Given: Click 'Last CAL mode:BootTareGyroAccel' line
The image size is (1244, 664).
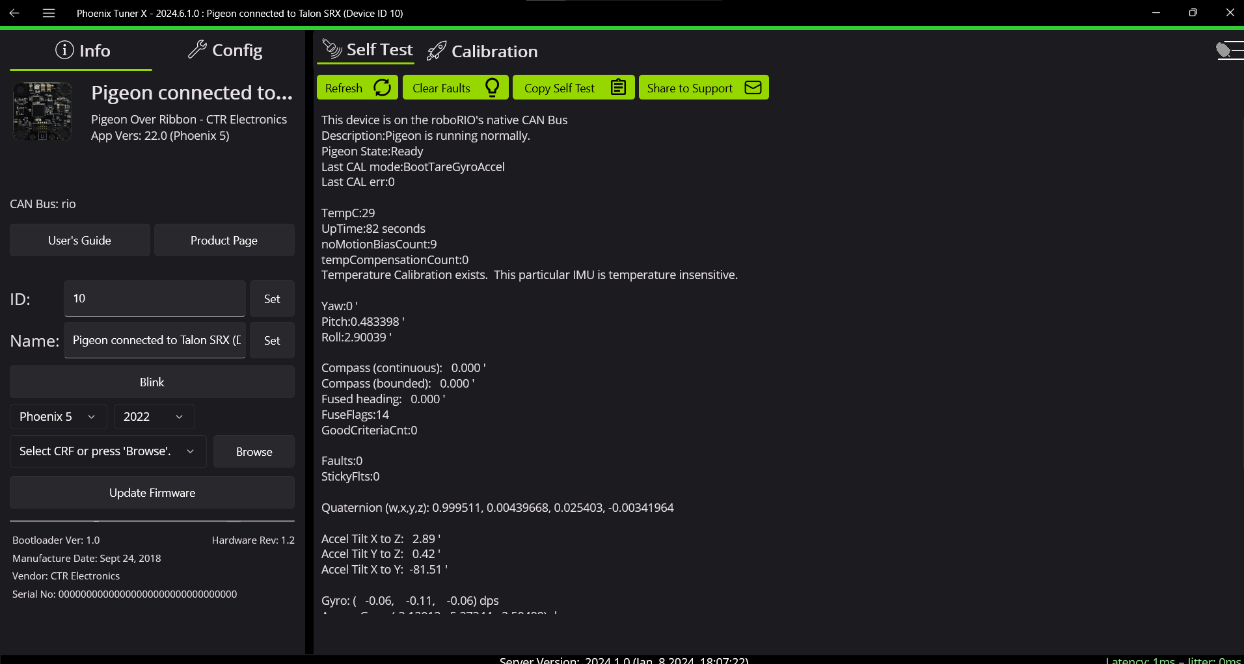Looking at the screenshot, I should 413,166.
